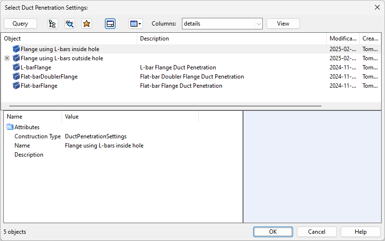Click the Query button
The height and width of the screenshot is (241, 385).
click(20, 24)
